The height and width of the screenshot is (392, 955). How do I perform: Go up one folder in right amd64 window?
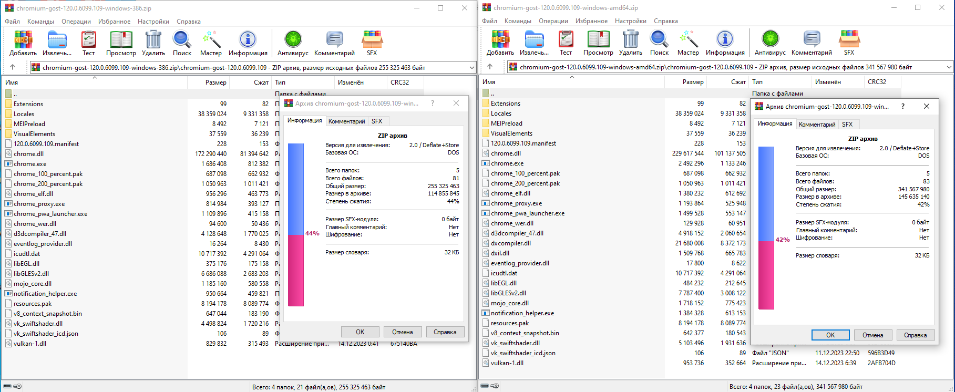point(490,67)
